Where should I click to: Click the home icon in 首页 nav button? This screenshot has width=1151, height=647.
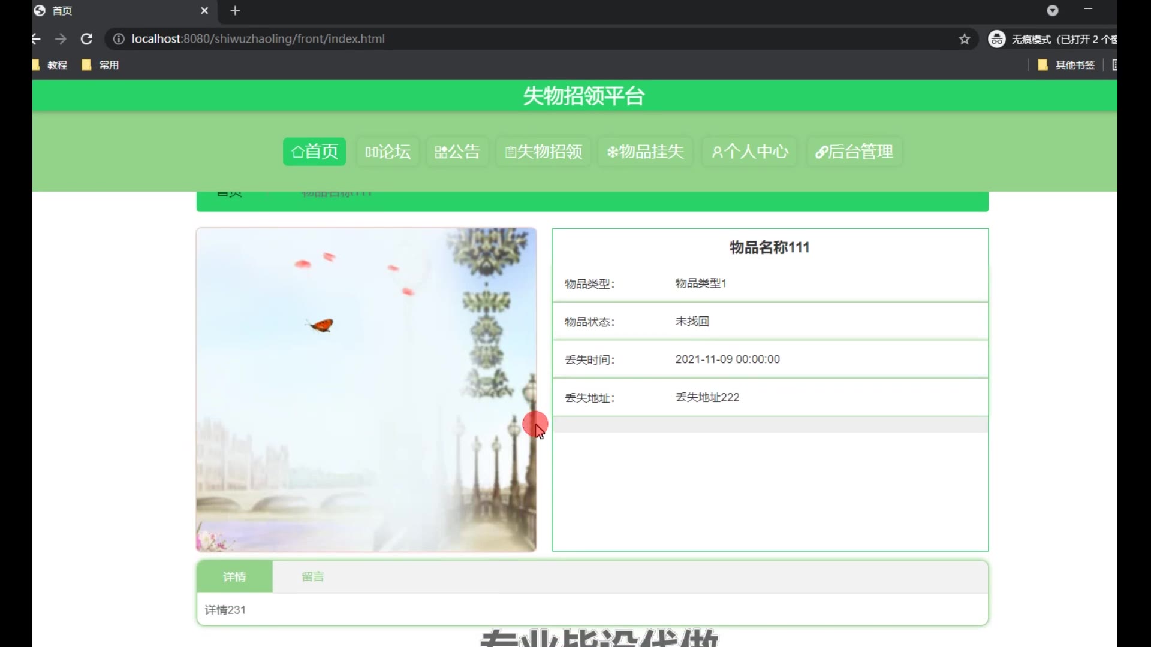(297, 152)
